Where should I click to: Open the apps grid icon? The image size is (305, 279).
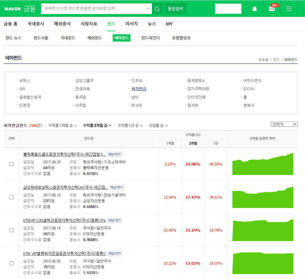[289, 9]
